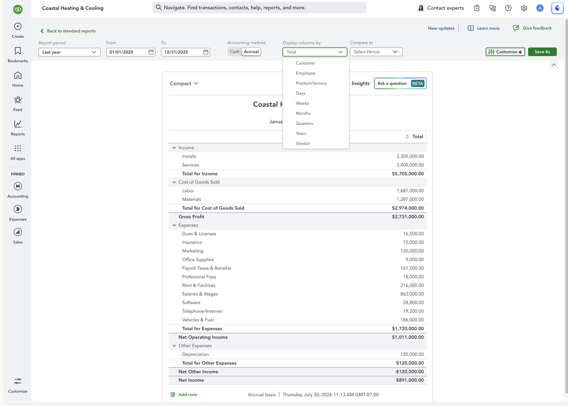The image size is (568, 406).
Task: Click the Installs amount 2,305,000.00
Action: click(x=410, y=156)
